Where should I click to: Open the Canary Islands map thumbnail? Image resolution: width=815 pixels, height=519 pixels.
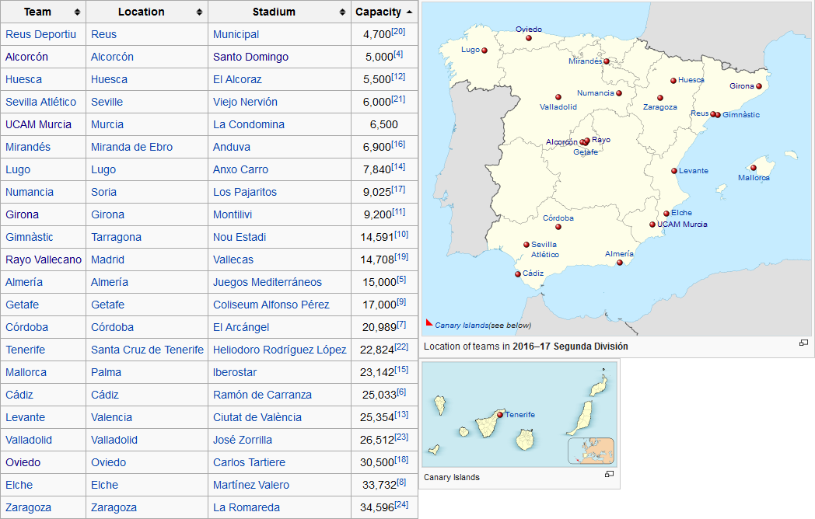click(x=519, y=414)
